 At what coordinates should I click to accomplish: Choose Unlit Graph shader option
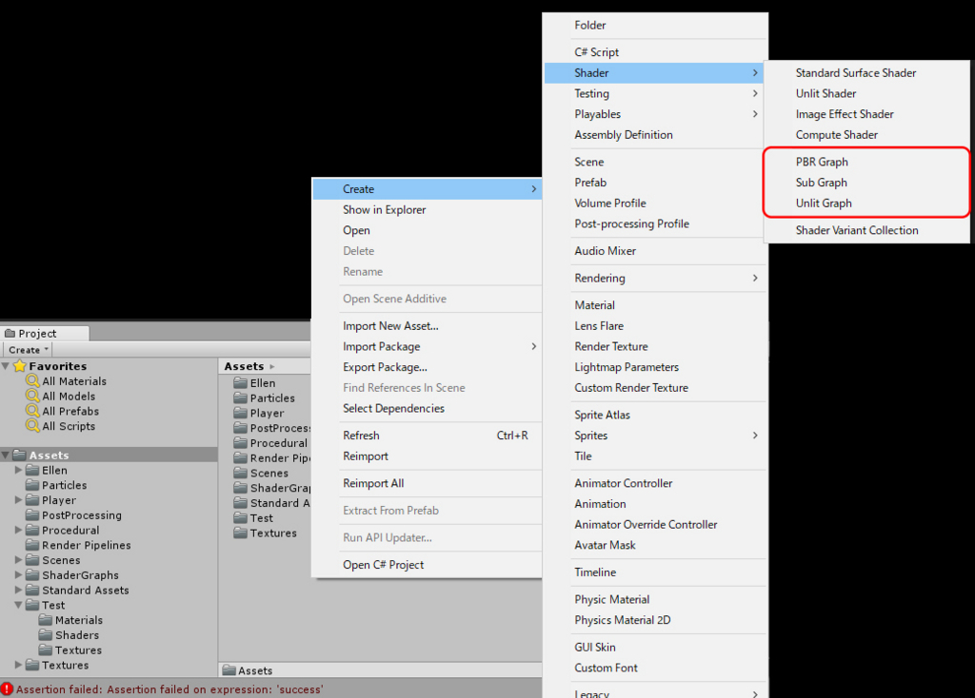pos(866,204)
